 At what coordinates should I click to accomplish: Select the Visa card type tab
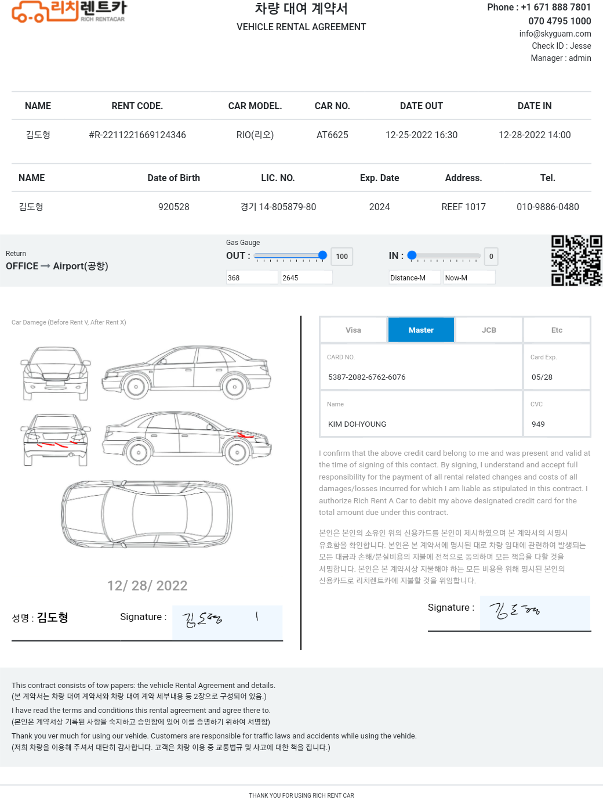tap(353, 330)
